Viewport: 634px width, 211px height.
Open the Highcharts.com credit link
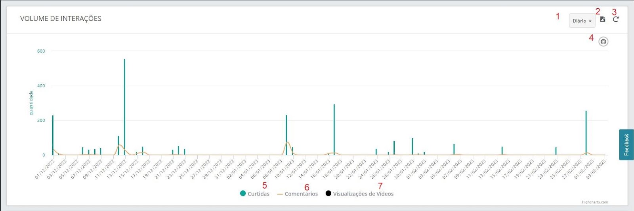[594, 202]
